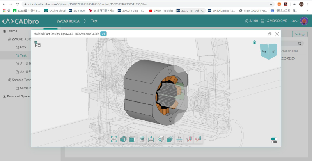Open the ZW3D Exercise bookmark
The image size is (312, 161).
(x=222, y=11)
